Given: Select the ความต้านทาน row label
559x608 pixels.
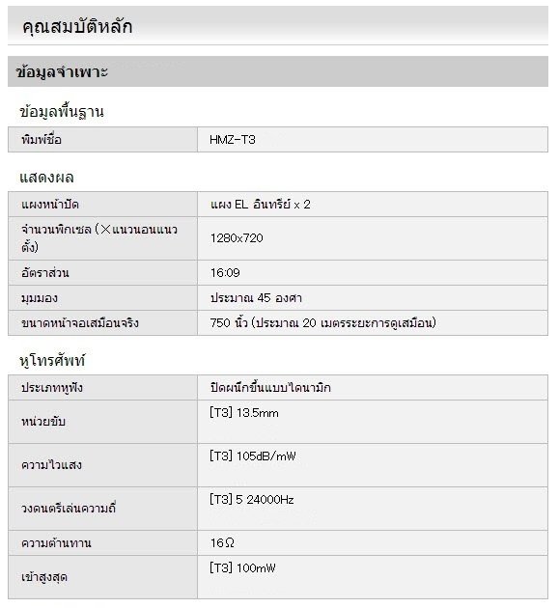Looking at the screenshot, I should 56,542.
